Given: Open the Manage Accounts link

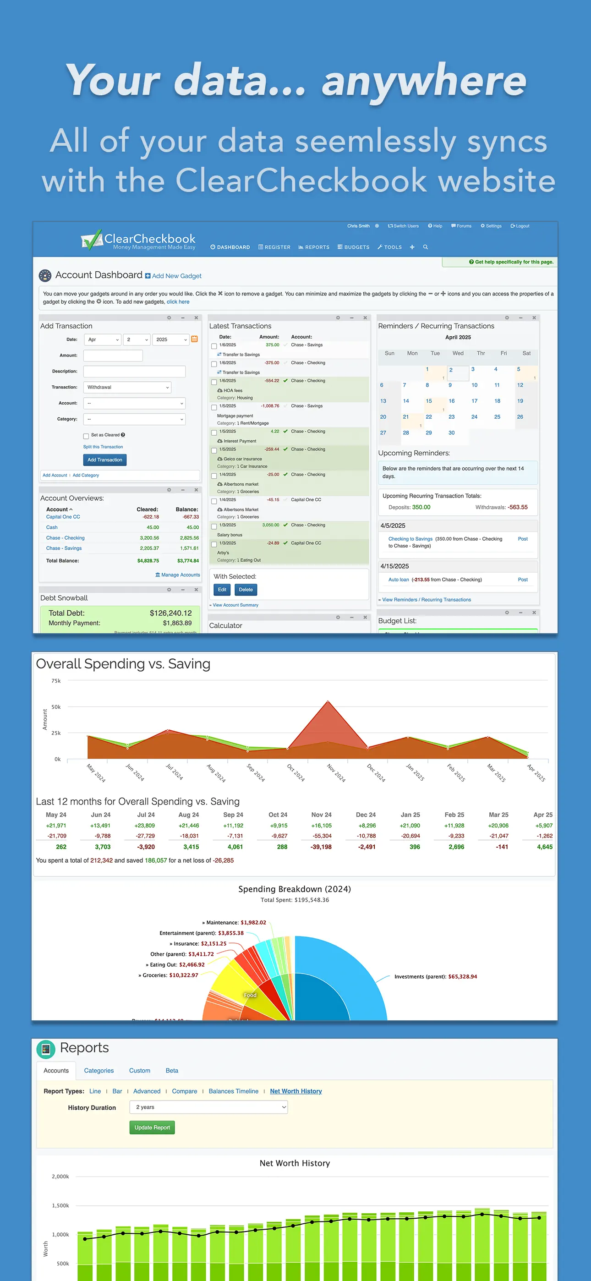Looking at the screenshot, I should tap(178, 575).
